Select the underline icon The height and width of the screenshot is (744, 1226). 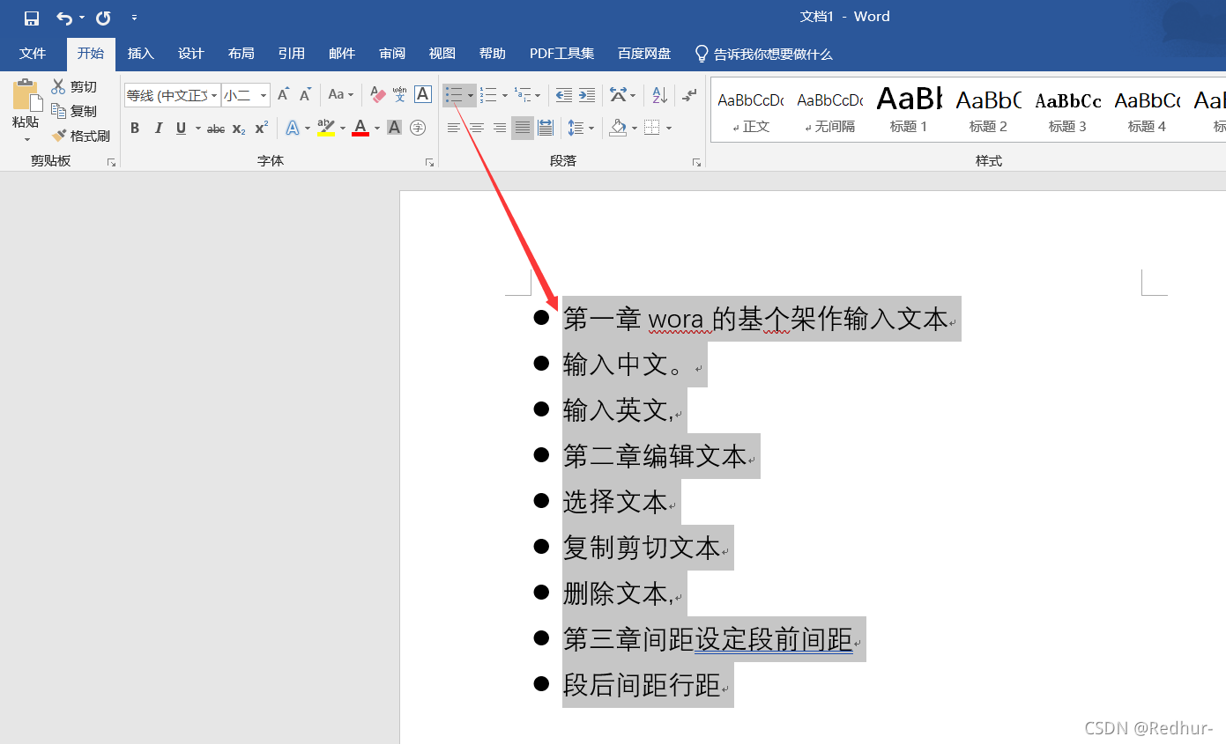(x=179, y=128)
